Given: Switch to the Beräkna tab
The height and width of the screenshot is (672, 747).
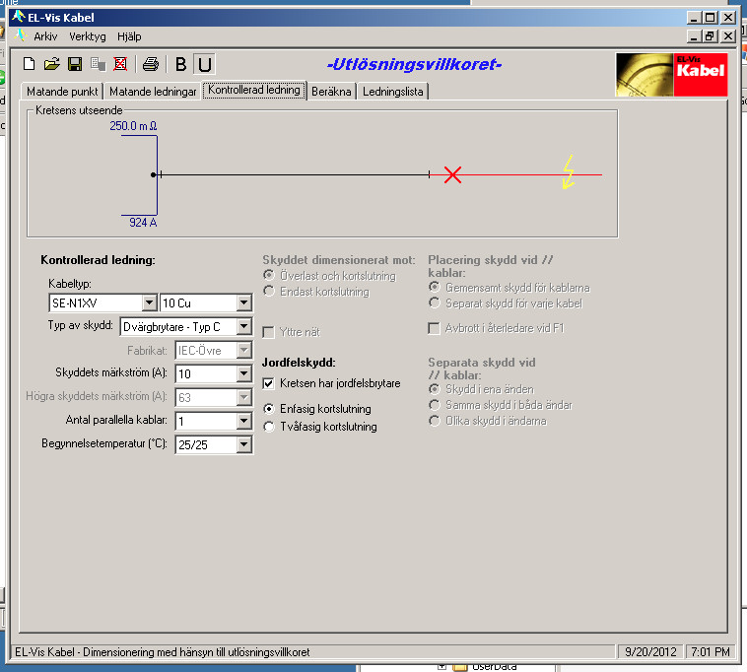Looking at the screenshot, I should [x=331, y=91].
